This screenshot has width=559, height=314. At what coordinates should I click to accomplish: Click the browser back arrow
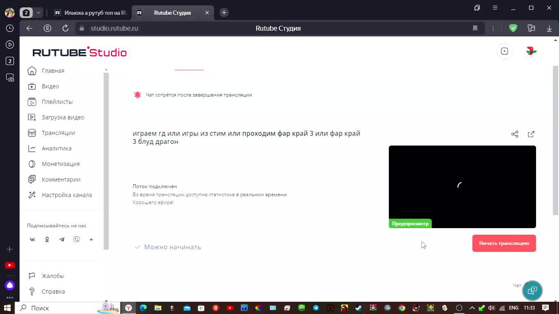(x=29, y=28)
